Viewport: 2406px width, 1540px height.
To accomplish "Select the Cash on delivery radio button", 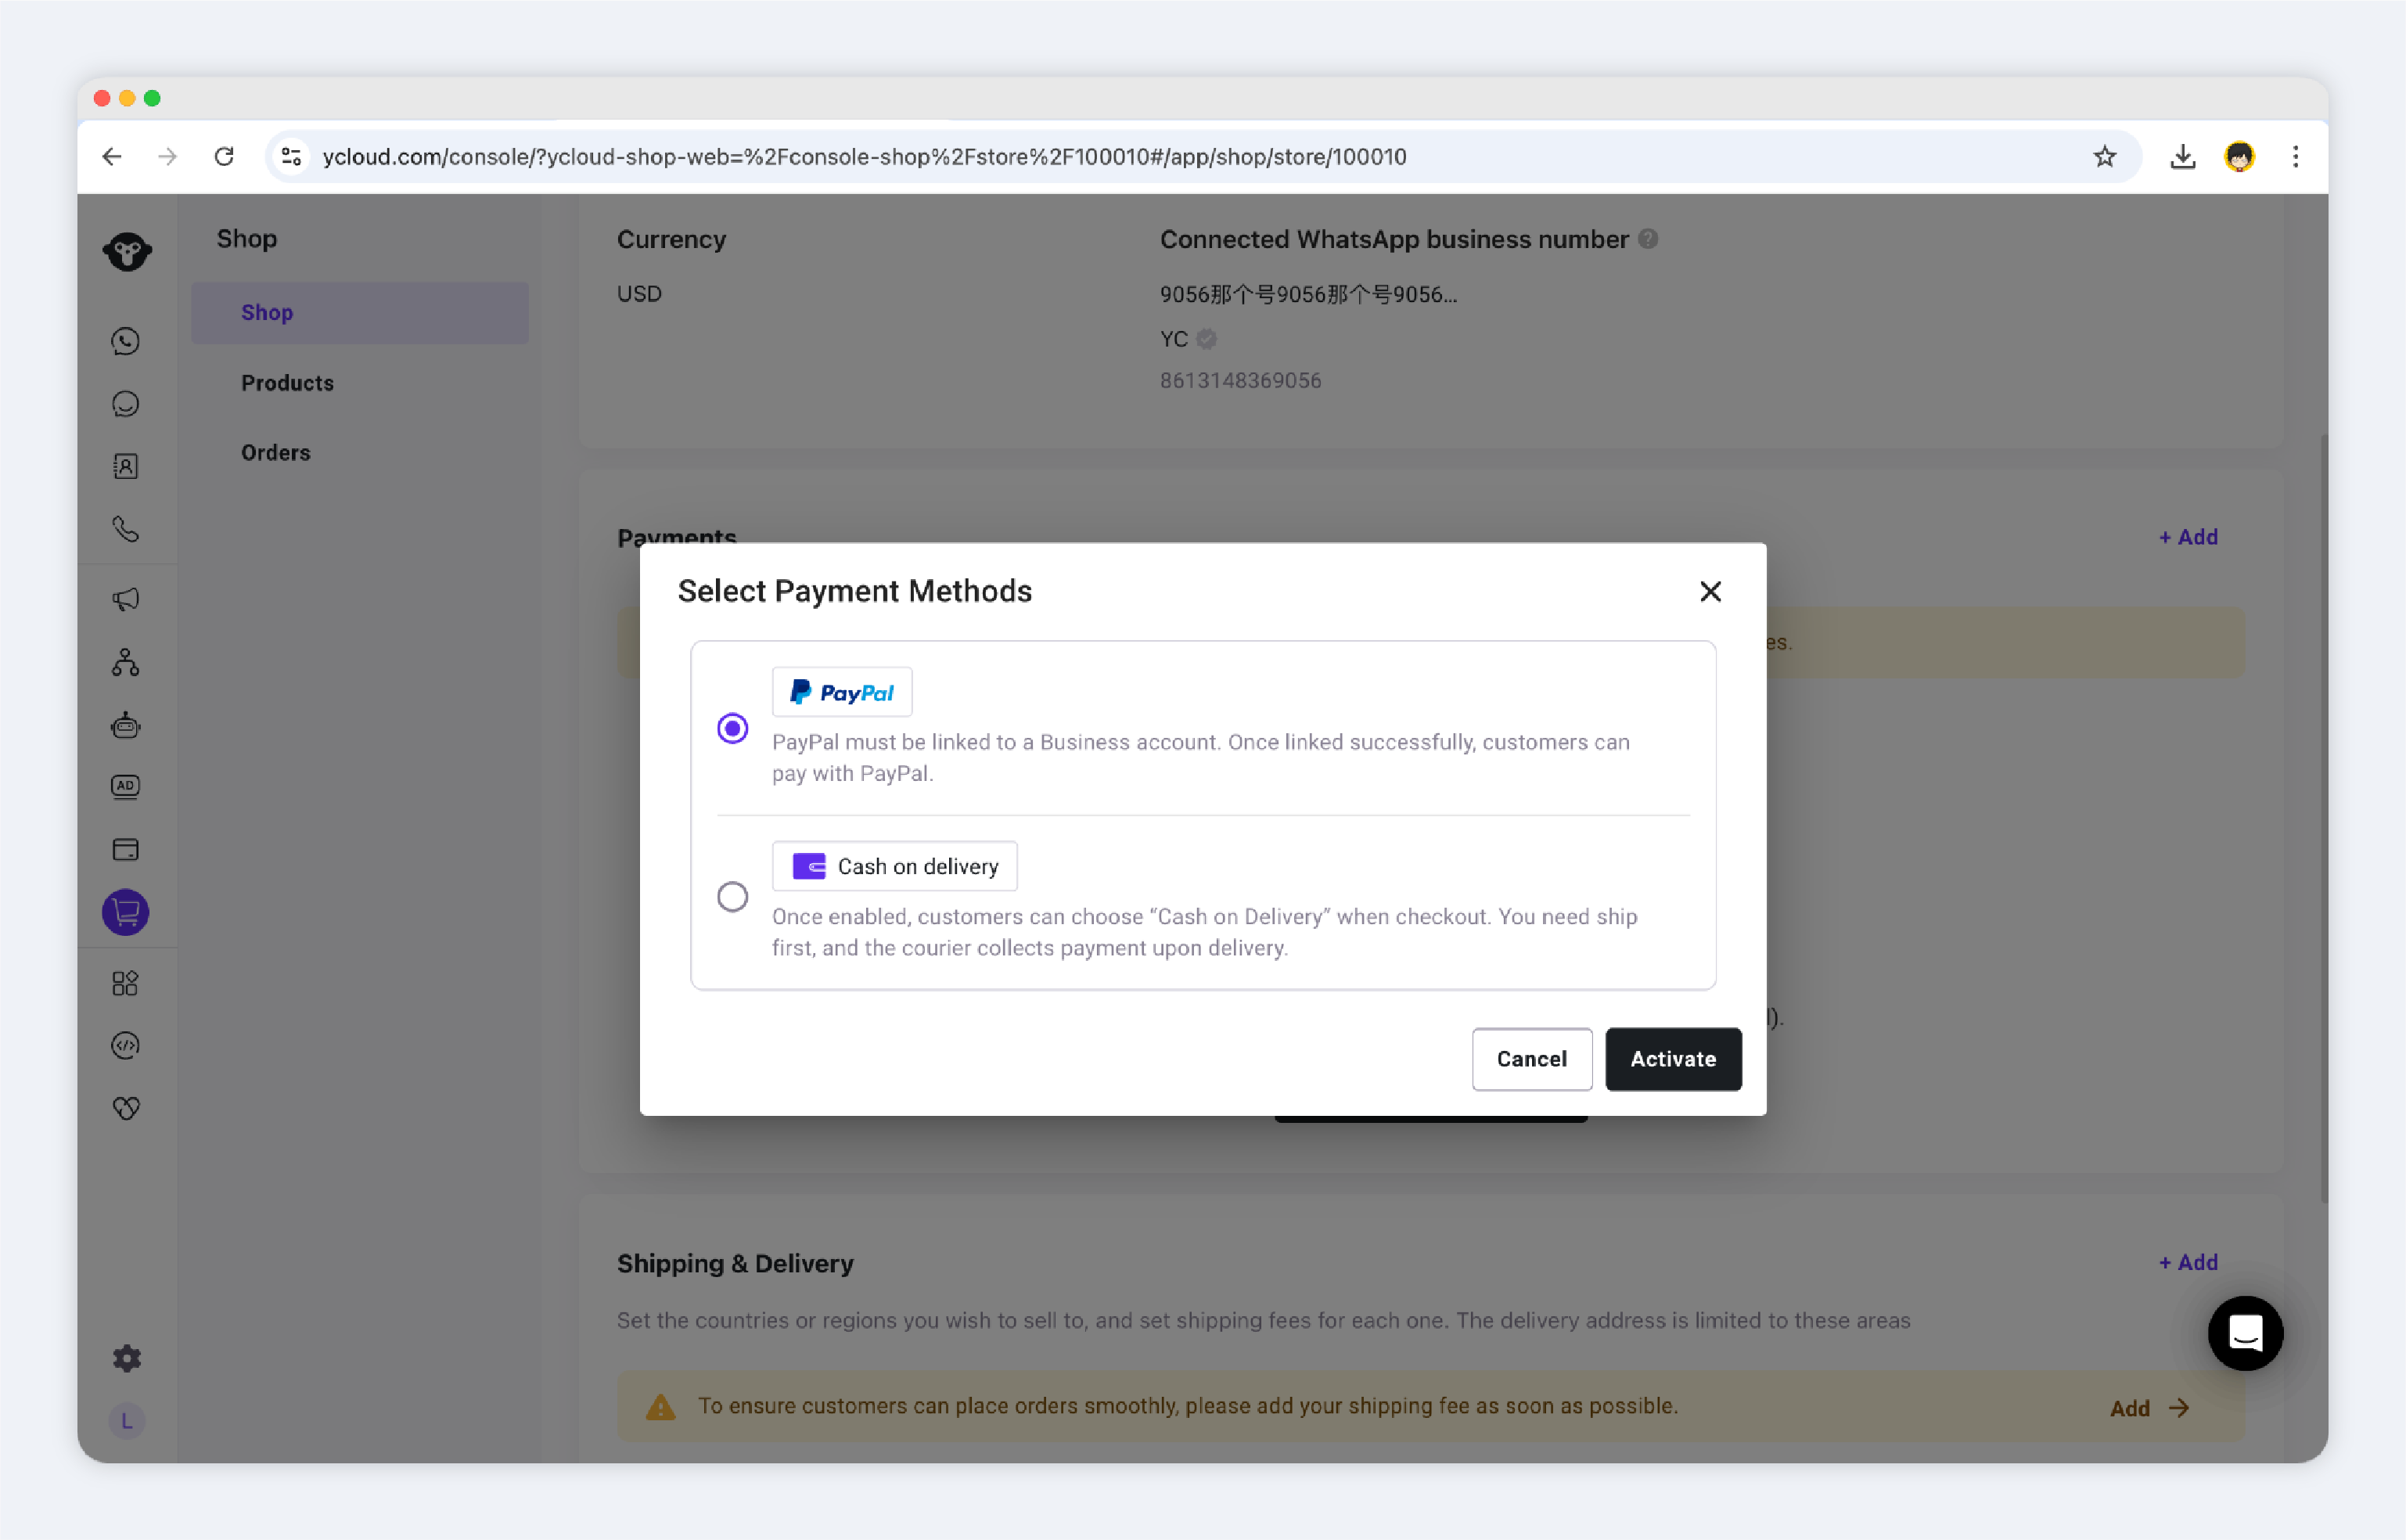I will point(732,896).
